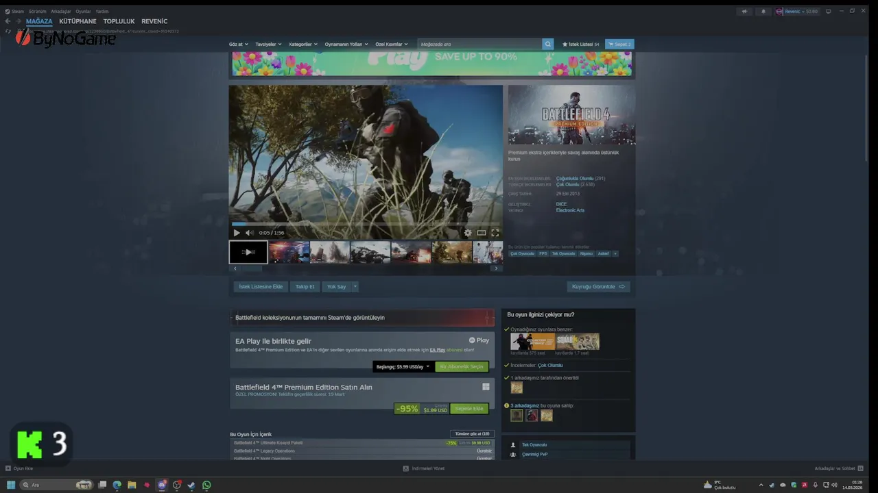Open Squad similar game thumbnail
This screenshot has height=493, width=878.
click(x=577, y=341)
